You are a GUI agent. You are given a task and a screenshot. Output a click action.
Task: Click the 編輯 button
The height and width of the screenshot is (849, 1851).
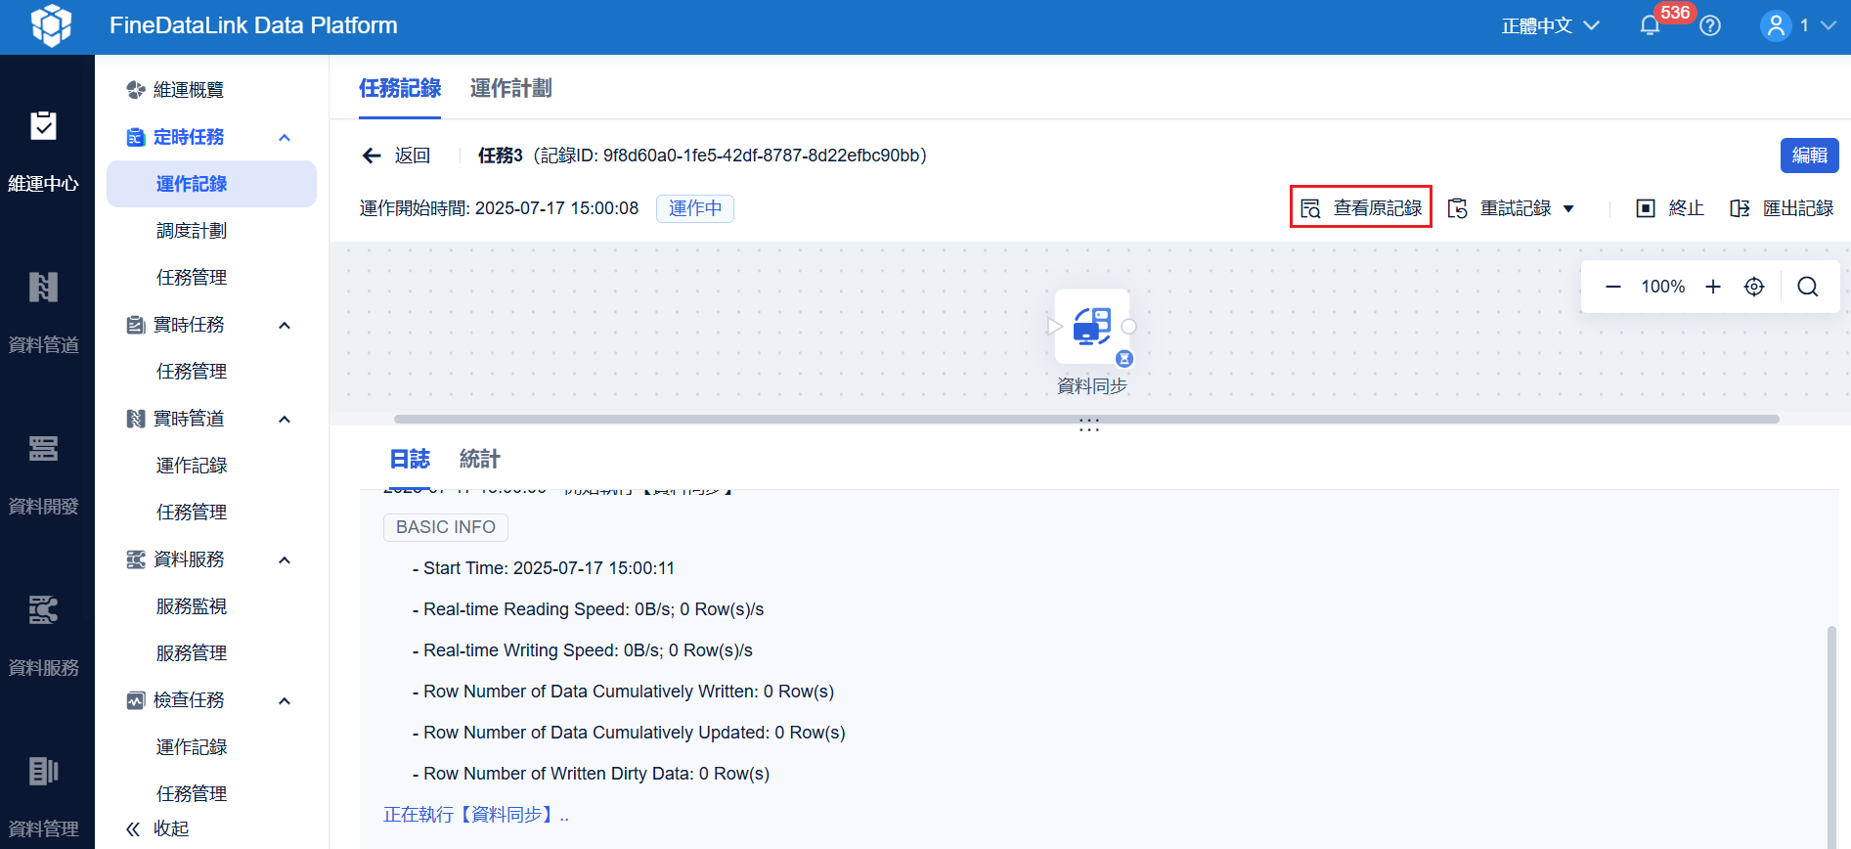point(1809,156)
